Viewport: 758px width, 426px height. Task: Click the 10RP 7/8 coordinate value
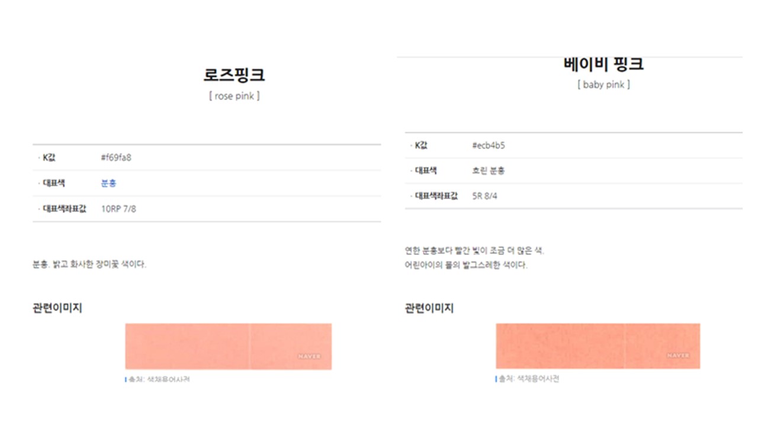[118, 209]
